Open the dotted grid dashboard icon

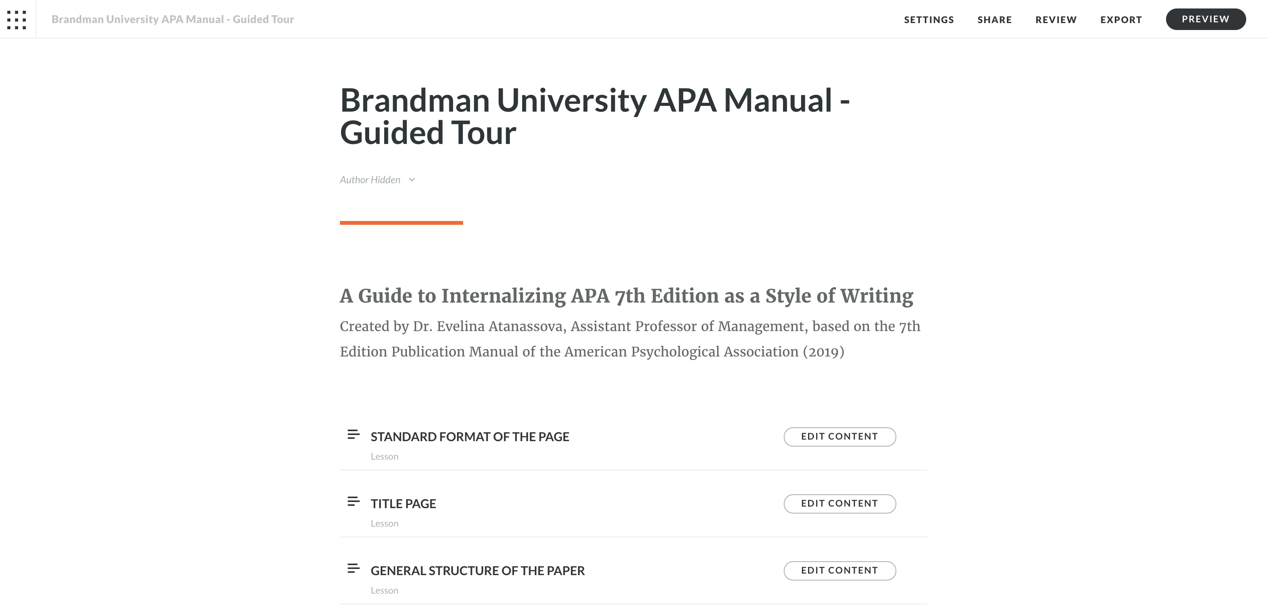[x=17, y=20]
